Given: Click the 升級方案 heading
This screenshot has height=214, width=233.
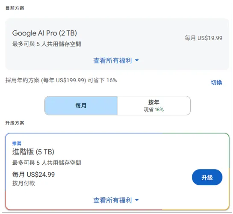Looking at the screenshot, I should (x=15, y=123).
